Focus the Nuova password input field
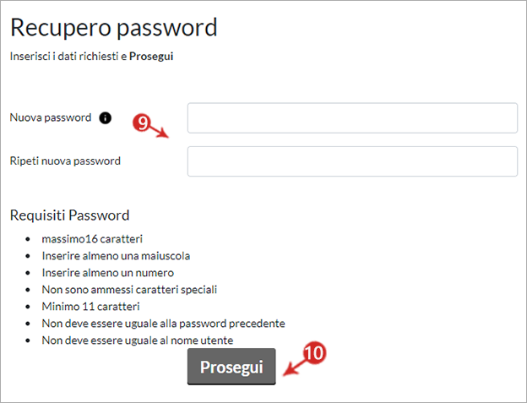The height and width of the screenshot is (403, 527). 352,118
